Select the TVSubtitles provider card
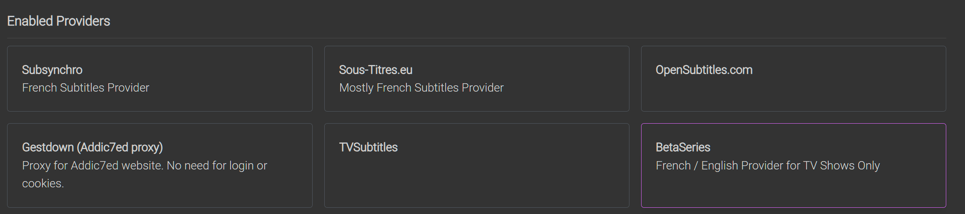 point(476,165)
